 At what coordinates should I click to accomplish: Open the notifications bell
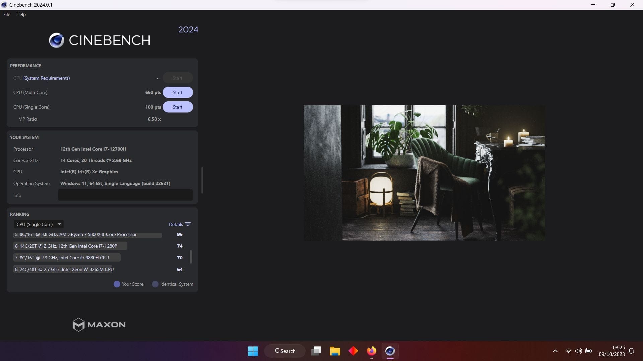[x=631, y=351]
